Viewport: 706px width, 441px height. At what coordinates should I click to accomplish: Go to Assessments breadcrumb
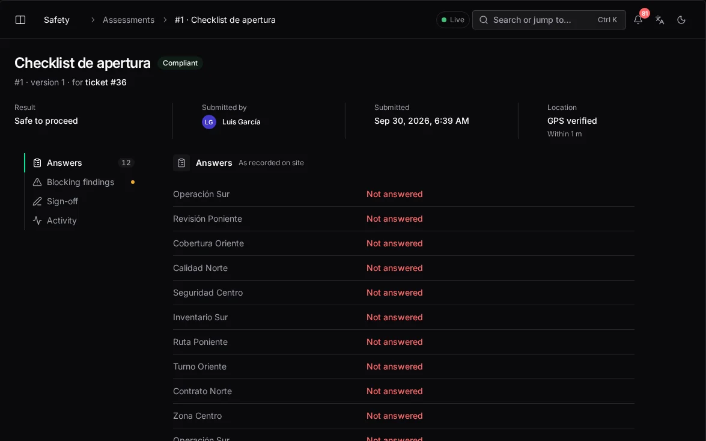click(x=129, y=20)
